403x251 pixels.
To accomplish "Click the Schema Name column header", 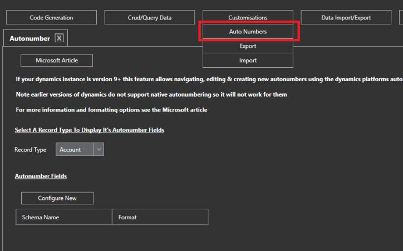I will point(63,217).
